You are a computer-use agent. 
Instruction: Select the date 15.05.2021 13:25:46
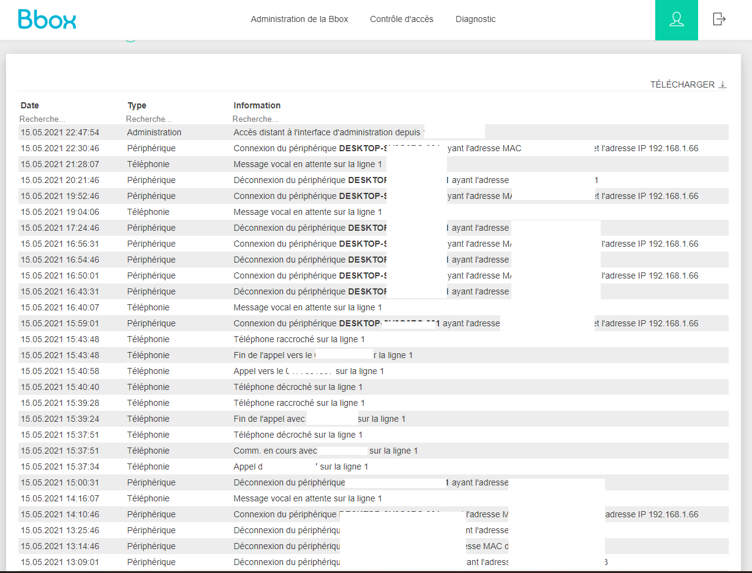(60, 530)
